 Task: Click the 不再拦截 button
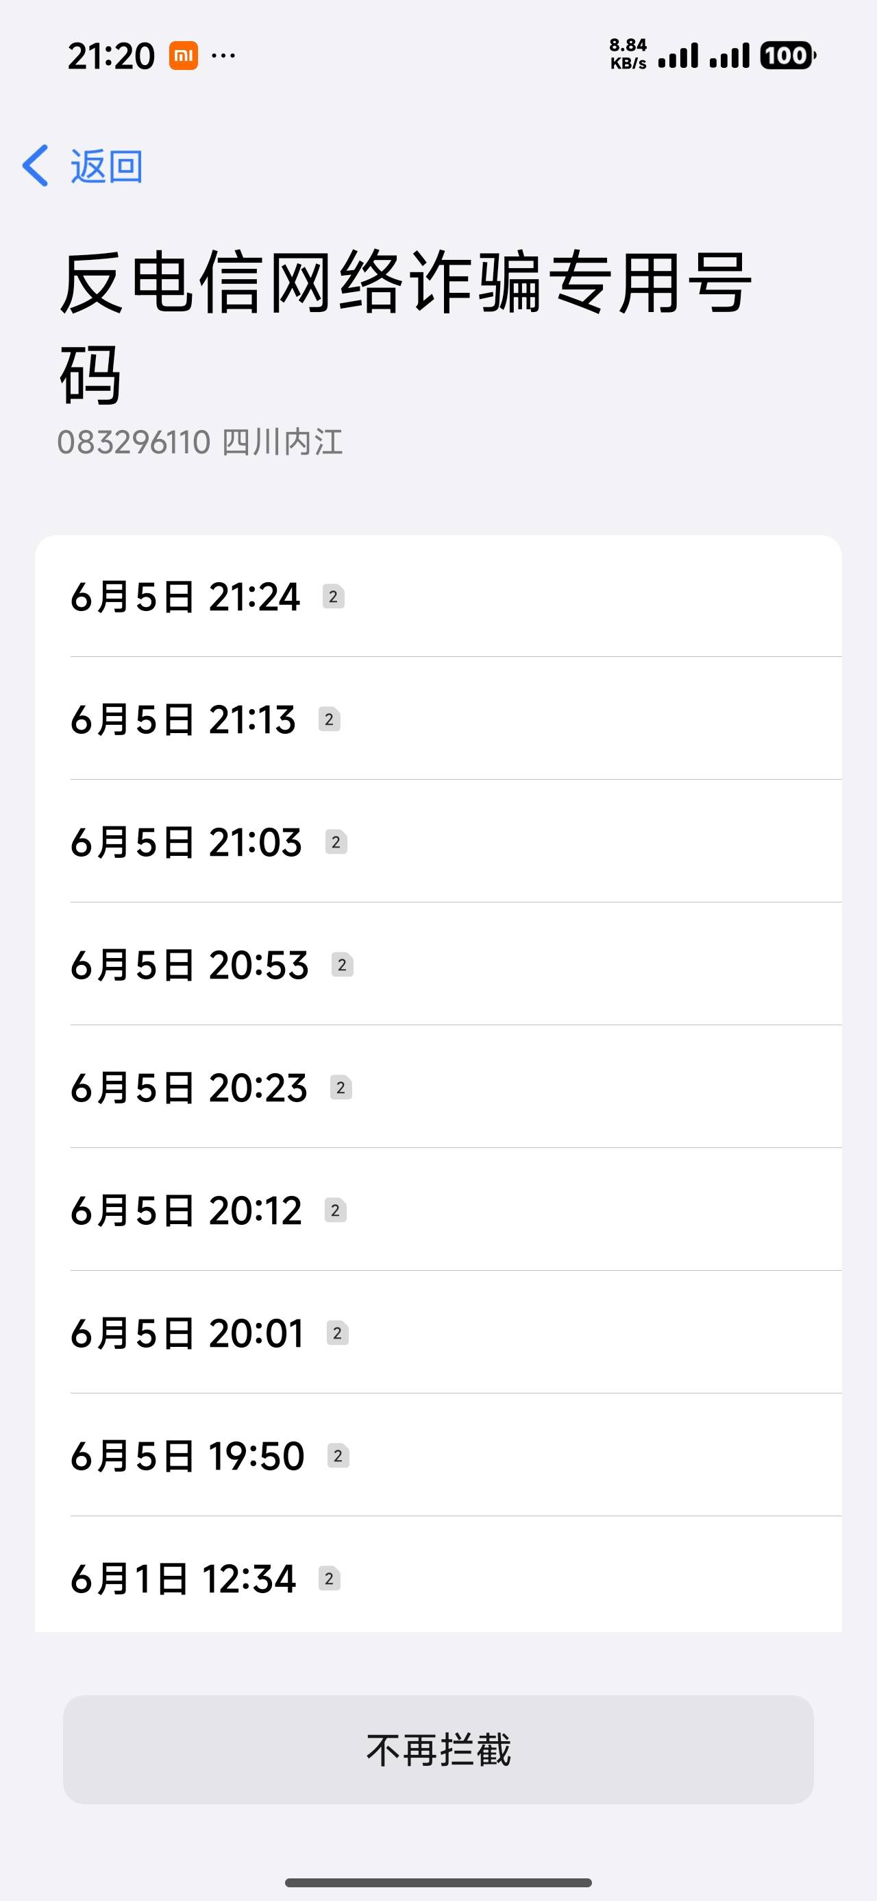[438, 1749]
